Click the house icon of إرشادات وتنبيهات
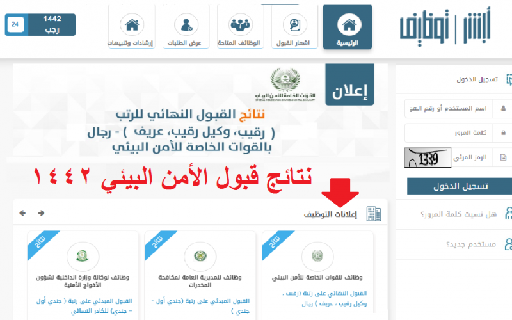This screenshot has width=512, height=320. 132,24
